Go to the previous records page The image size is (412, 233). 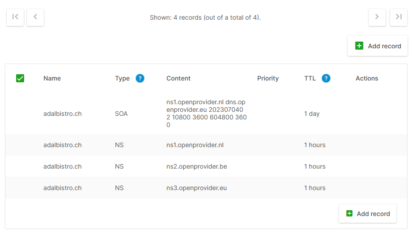tap(35, 17)
